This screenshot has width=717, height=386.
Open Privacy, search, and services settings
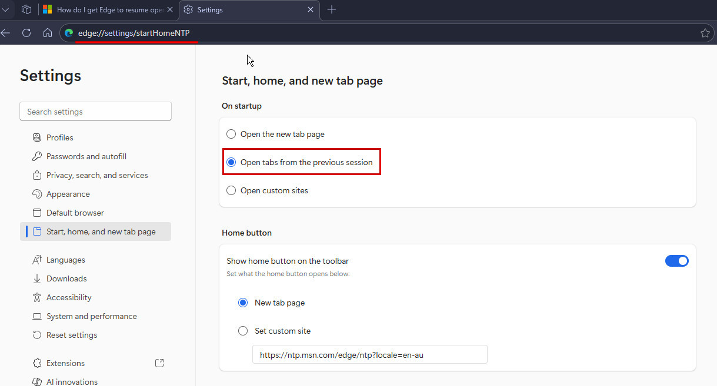point(97,174)
